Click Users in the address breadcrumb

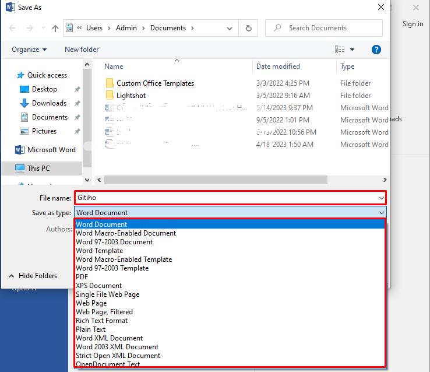coord(94,28)
